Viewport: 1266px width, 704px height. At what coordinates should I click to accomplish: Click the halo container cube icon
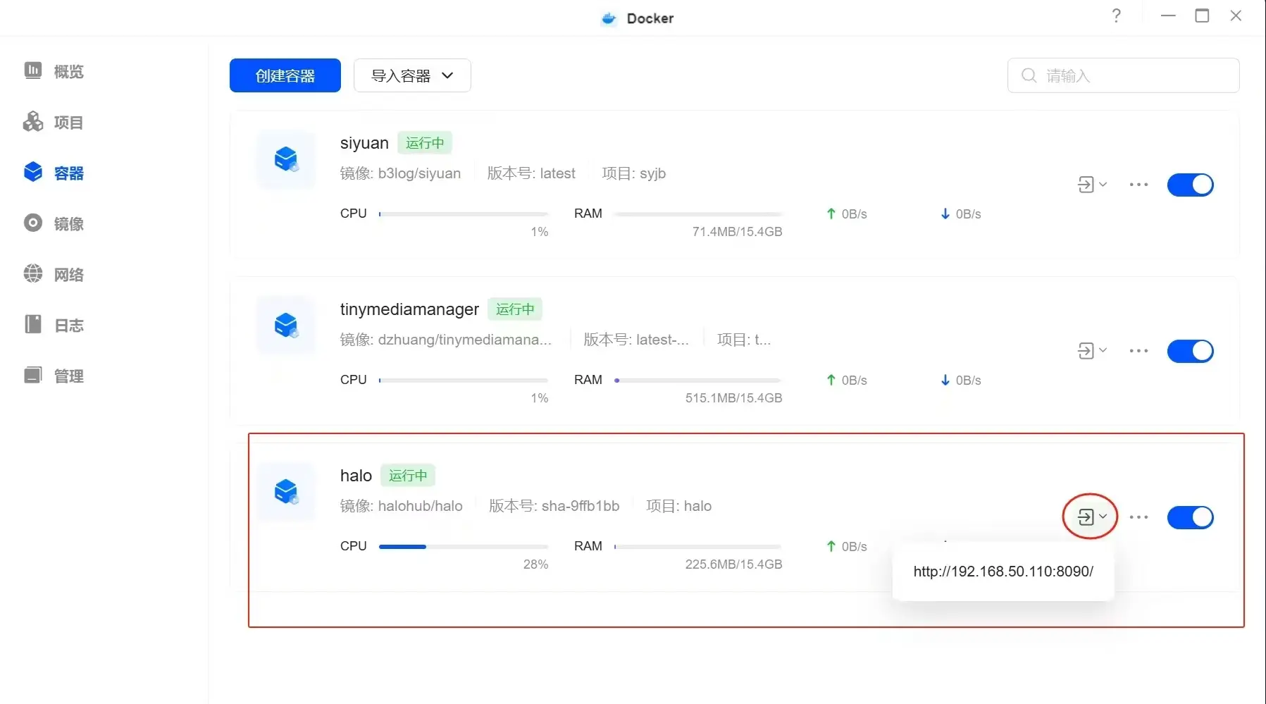[286, 492]
